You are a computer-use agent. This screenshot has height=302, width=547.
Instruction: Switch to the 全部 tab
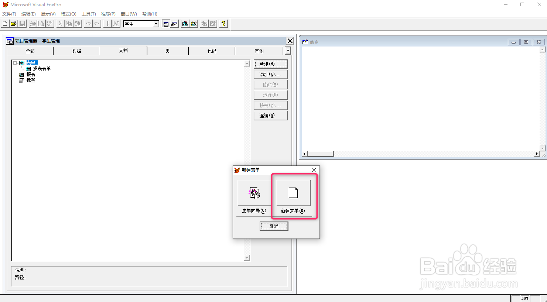coord(30,51)
